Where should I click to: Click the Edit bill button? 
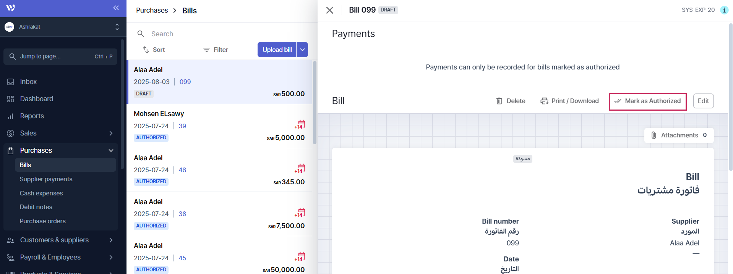coord(703,101)
